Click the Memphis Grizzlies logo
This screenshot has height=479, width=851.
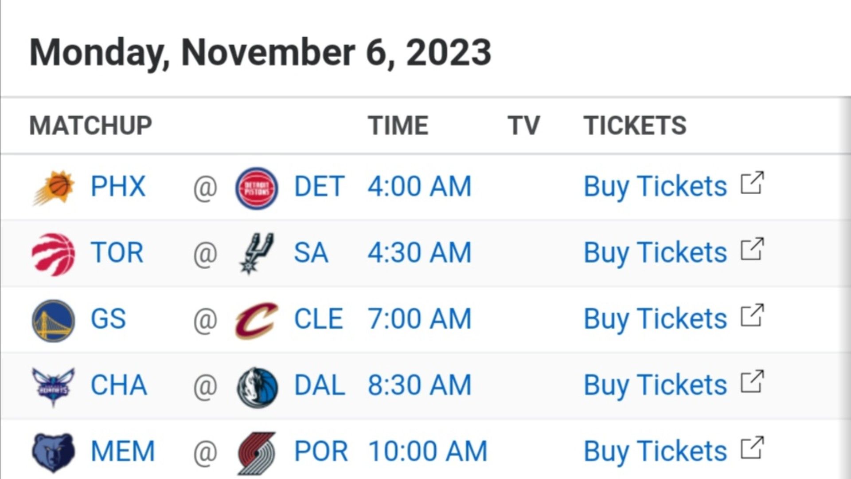coord(54,453)
